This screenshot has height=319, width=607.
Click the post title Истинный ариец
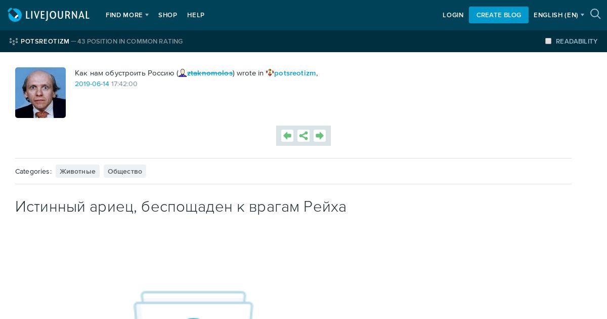pos(181,207)
